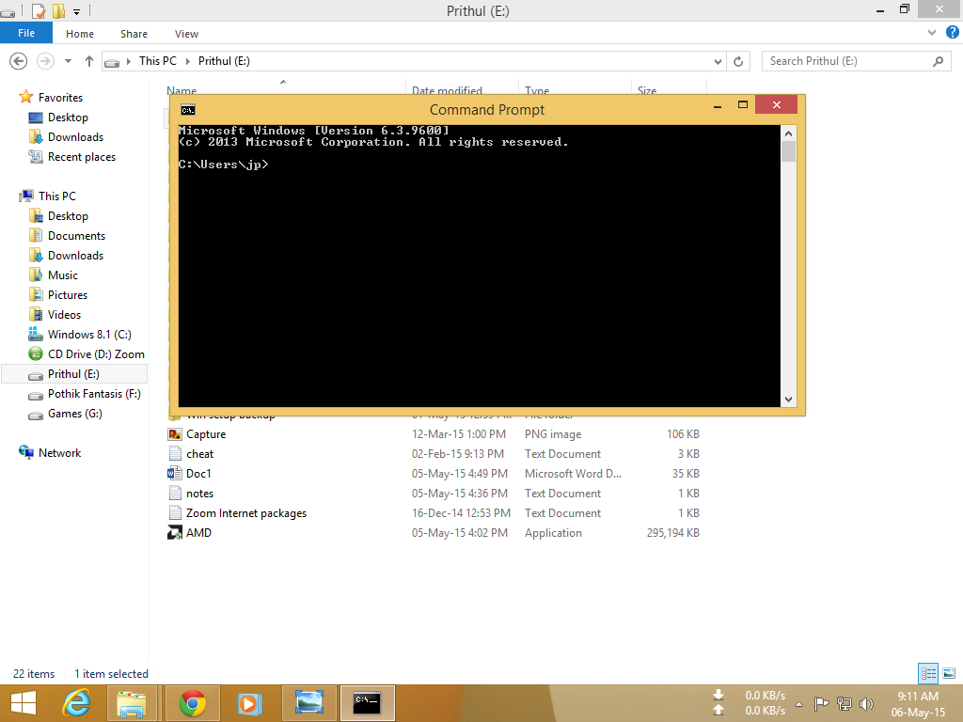Image resolution: width=963 pixels, height=722 pixels.
Task: Open address bar history dropdown
Action: coord(718,61)
